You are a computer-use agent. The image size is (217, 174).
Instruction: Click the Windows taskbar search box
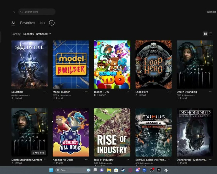[73, 170]
